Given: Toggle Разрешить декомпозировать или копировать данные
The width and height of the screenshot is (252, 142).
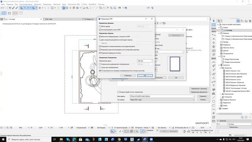Looking at the screenshot, I should [100, 50].
